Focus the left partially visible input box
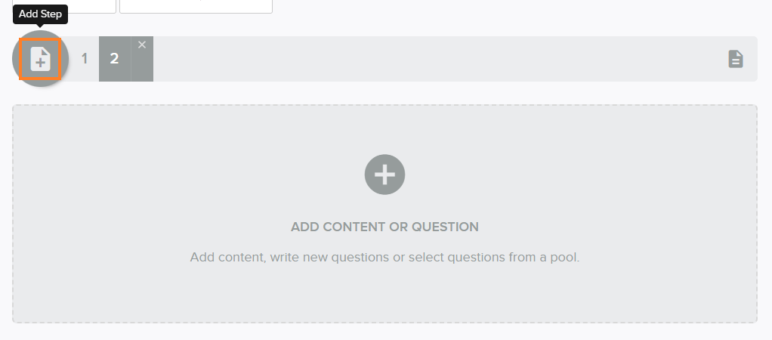The width and height of the screenshot is (772, 340). [x=64, y=6]
